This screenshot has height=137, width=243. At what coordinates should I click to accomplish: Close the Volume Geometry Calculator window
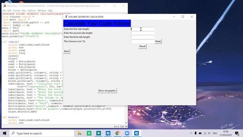(192, 17)
